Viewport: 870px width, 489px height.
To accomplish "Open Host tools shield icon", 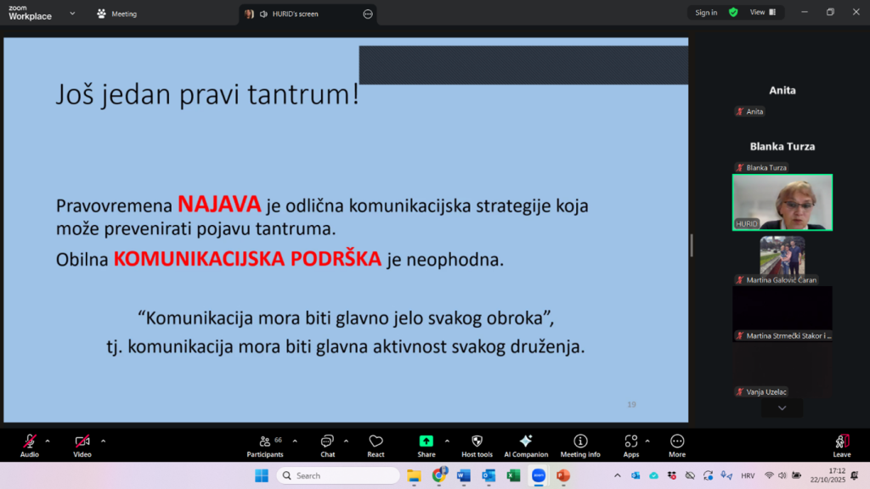I will [477, 445].
